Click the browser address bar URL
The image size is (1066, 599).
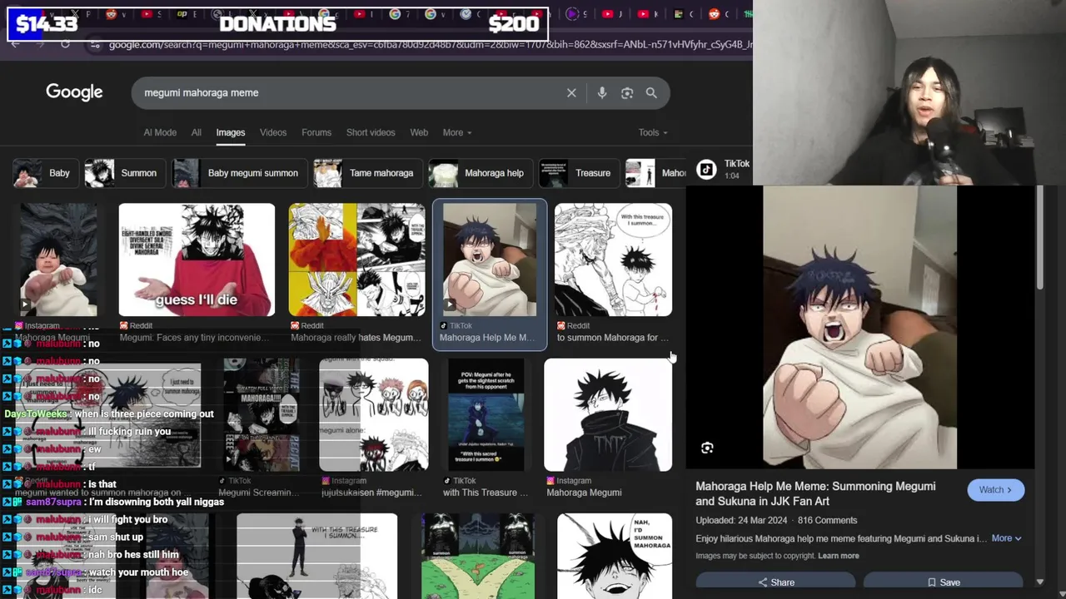pyautogui.click(x=429, y=44)
